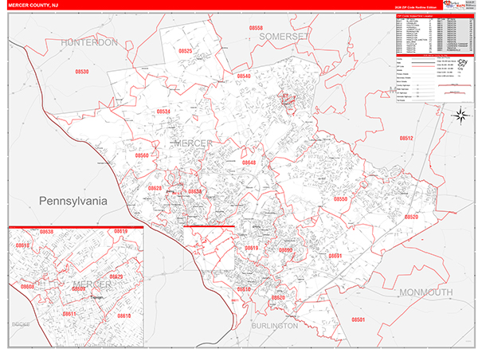Click ZIP code 08534
Image resolution: width=478 pixels, height=349 pixels.
(x=163, y=112)
